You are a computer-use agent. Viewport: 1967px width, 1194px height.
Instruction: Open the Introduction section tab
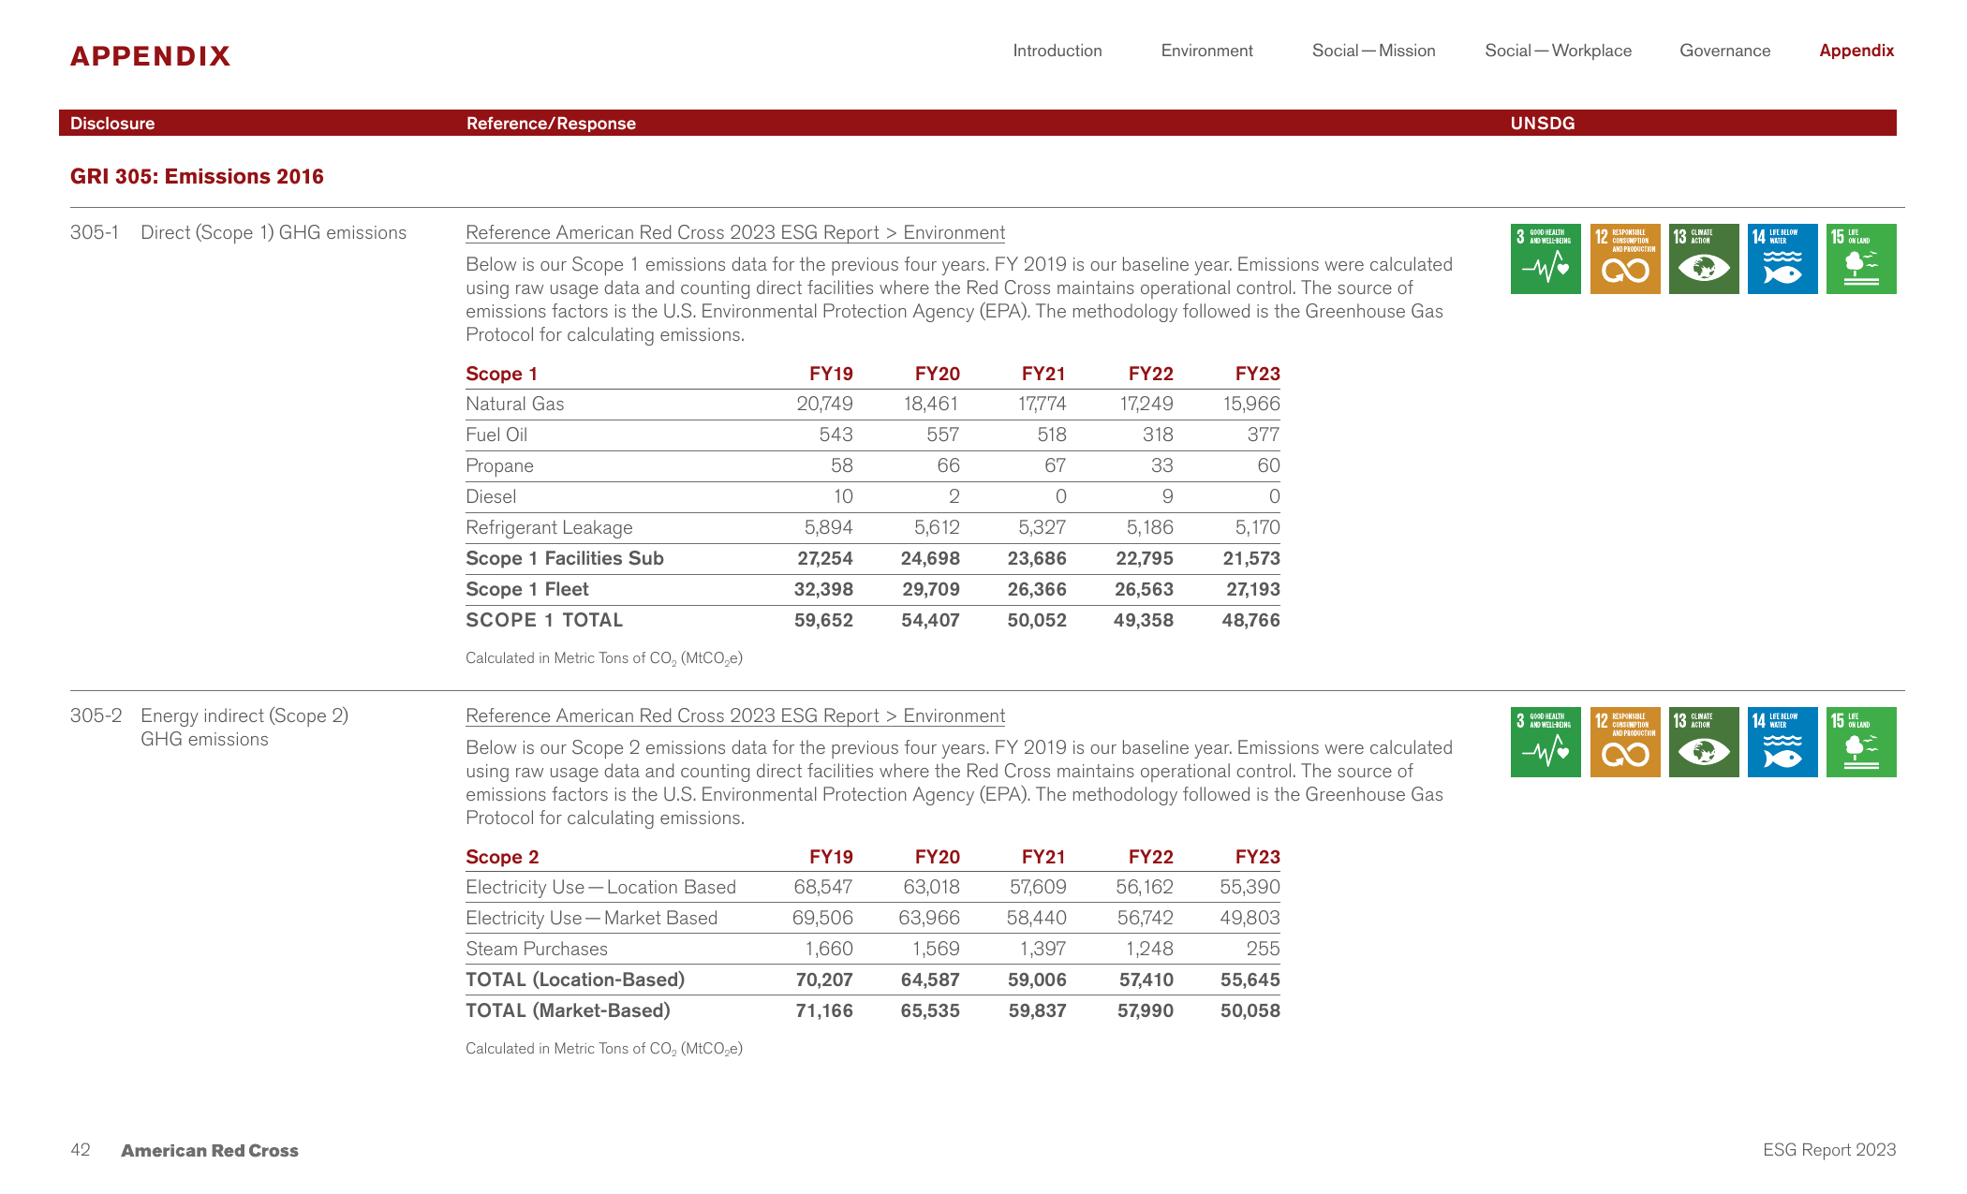pos(1057,51)
